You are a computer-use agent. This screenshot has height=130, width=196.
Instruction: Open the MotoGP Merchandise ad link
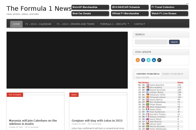click(x=90, y=7)
